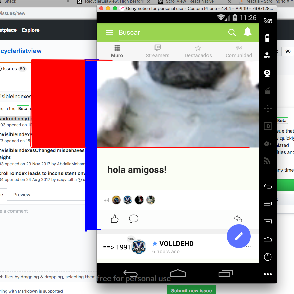Open VOLLDEHD profile name
294x294 pixels.
(176, 244)
